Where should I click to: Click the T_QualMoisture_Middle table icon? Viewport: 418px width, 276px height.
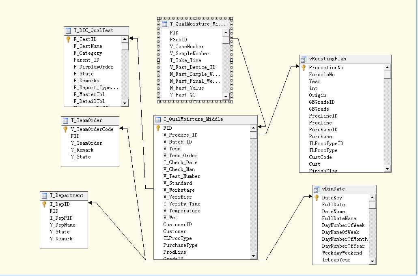pyautogui.click(x=158, y=119)
